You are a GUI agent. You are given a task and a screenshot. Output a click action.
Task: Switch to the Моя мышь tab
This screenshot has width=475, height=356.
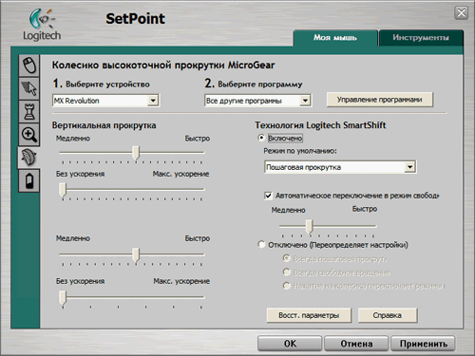tap(335, 38)
